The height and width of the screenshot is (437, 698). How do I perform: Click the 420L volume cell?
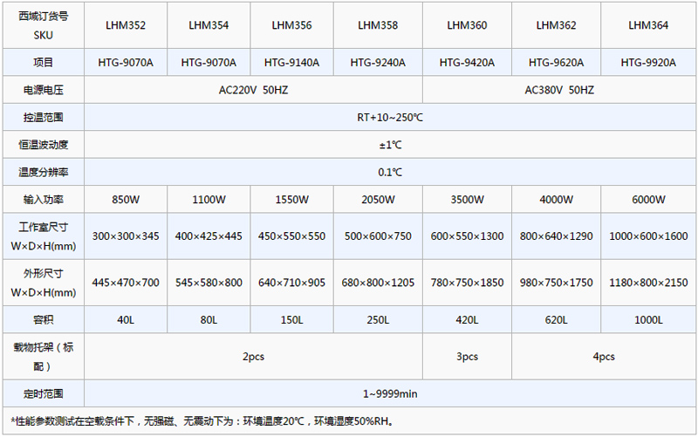point(467,320)
